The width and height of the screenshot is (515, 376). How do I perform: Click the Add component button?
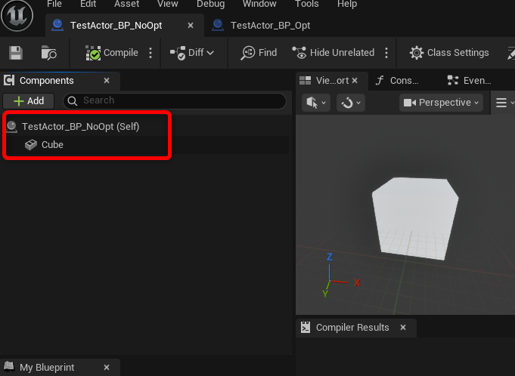[29, 100]
